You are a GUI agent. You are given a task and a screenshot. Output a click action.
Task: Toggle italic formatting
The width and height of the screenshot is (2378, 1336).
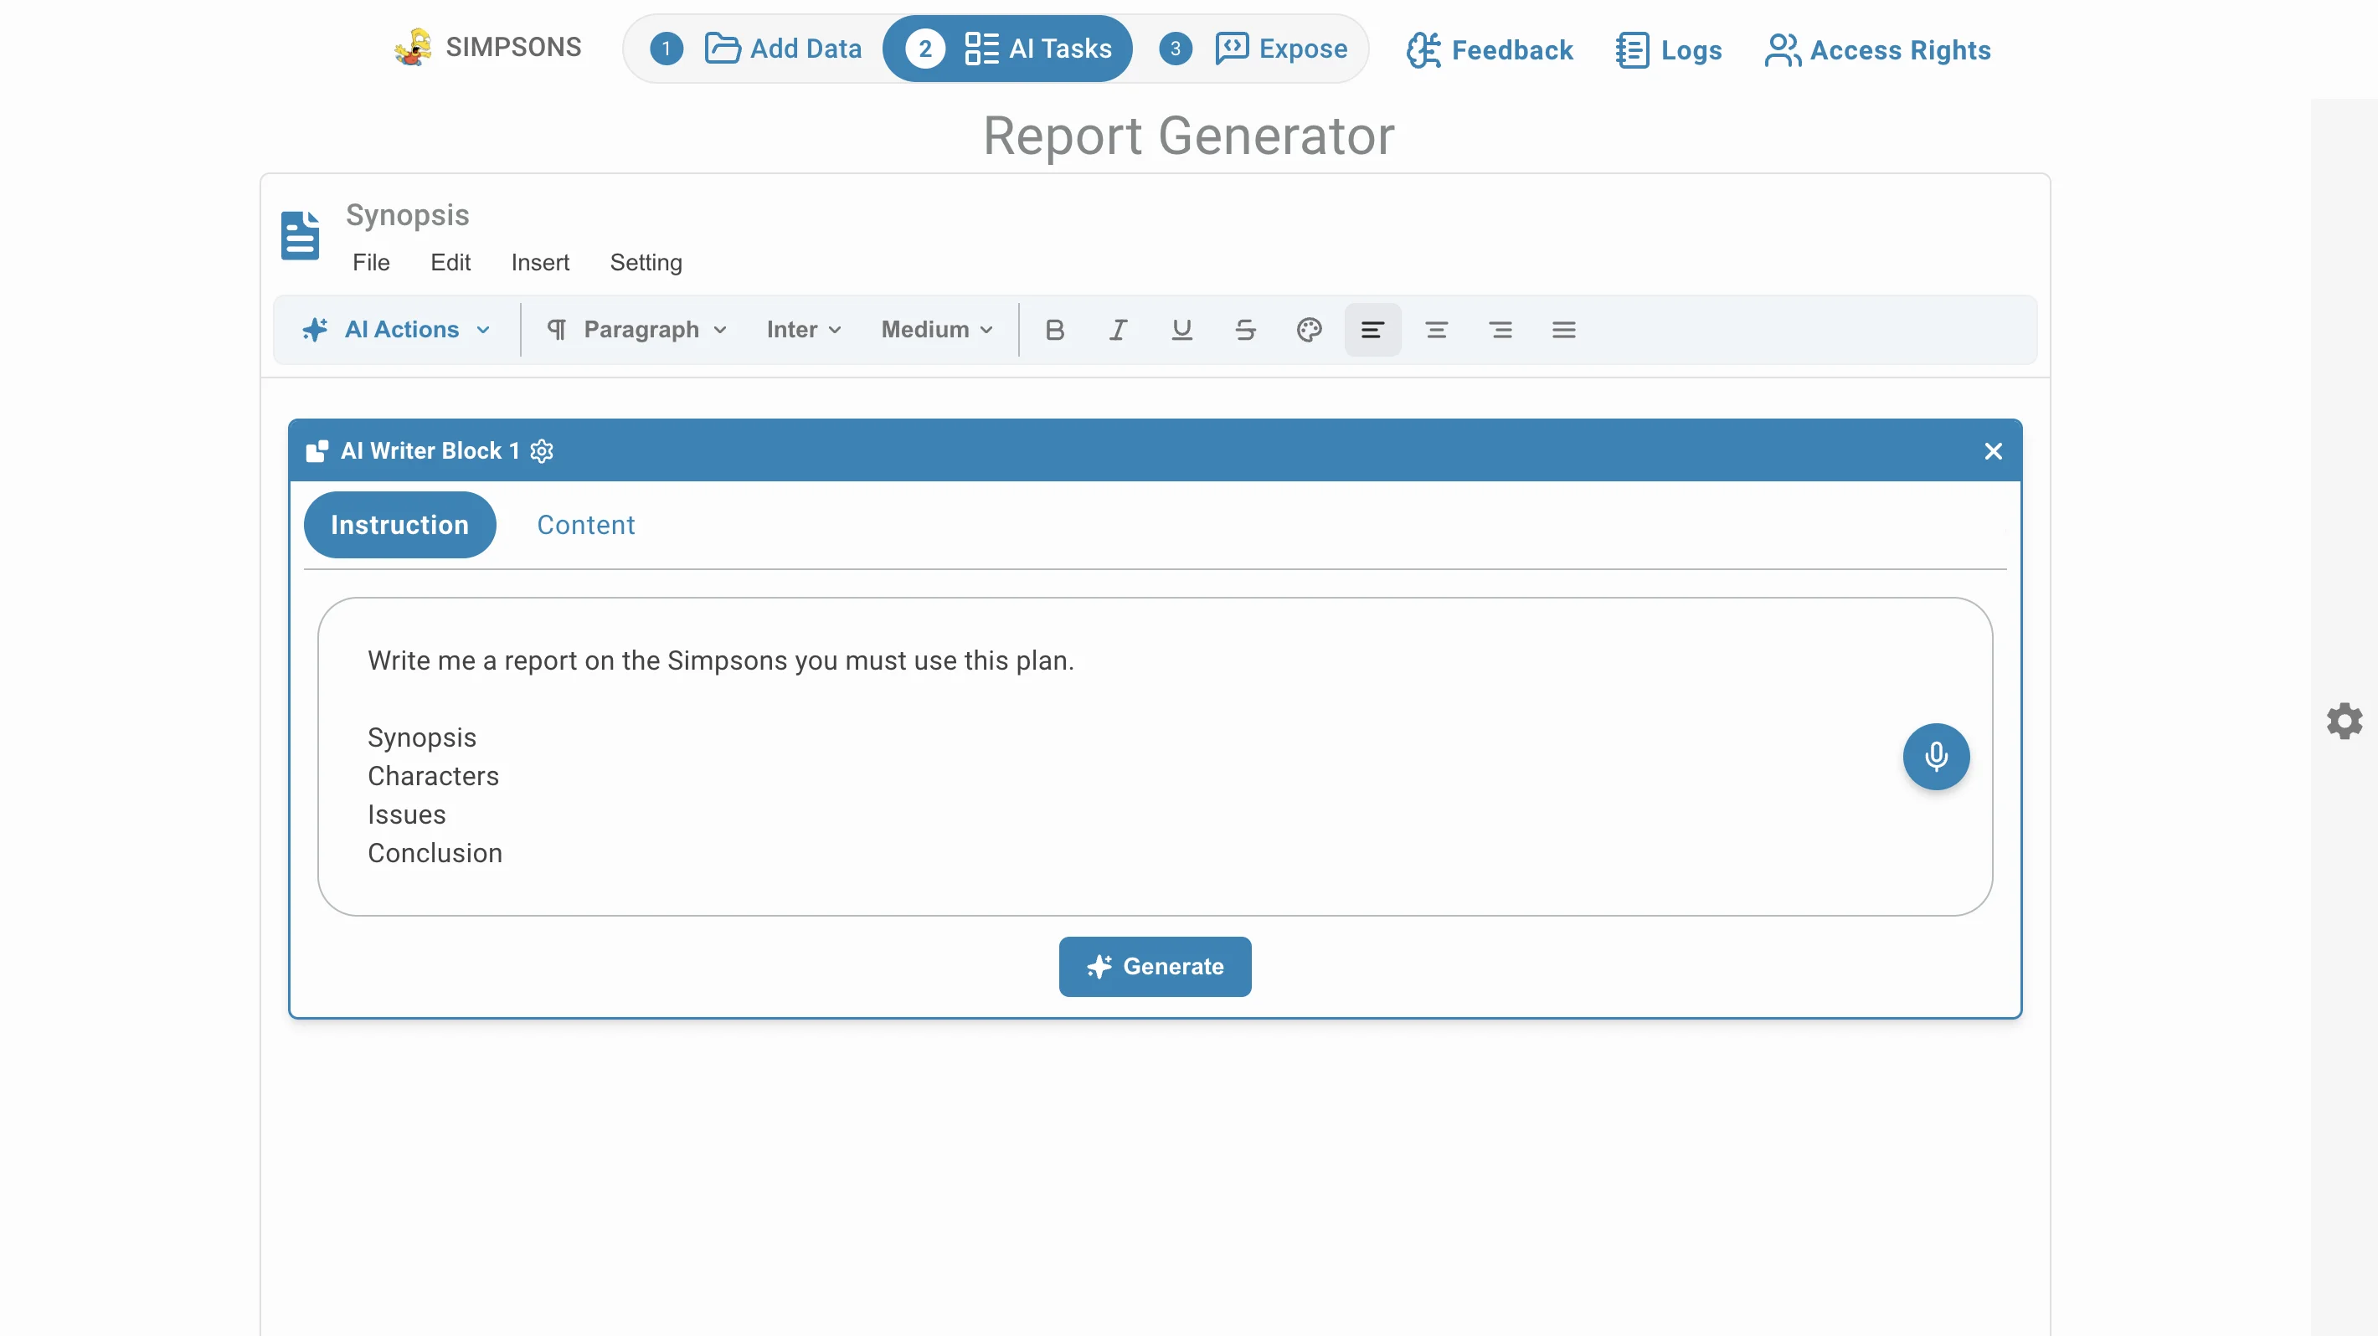1118,331
